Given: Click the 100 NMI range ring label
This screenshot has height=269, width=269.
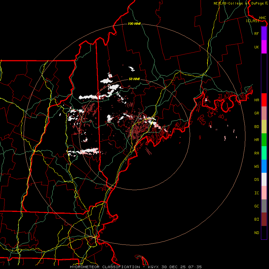Looking at the screenshot, I should click(x=134, y=24).
